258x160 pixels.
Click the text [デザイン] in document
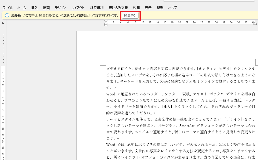(x=233, y=119)
